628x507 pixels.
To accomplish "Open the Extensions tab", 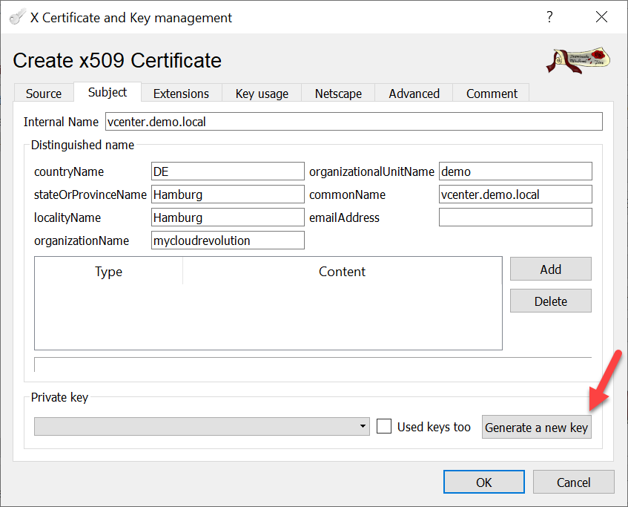I will 181,94.
